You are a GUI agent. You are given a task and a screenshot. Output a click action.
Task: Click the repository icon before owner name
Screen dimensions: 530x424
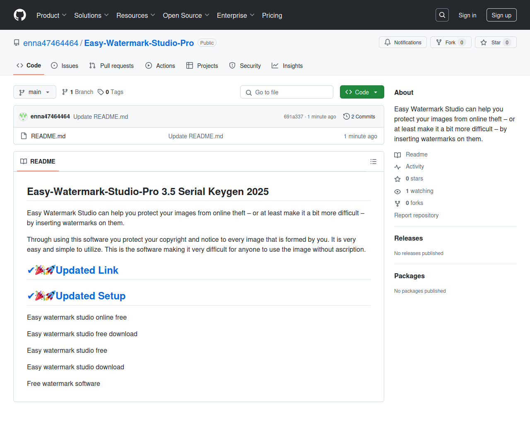(17, 43)
